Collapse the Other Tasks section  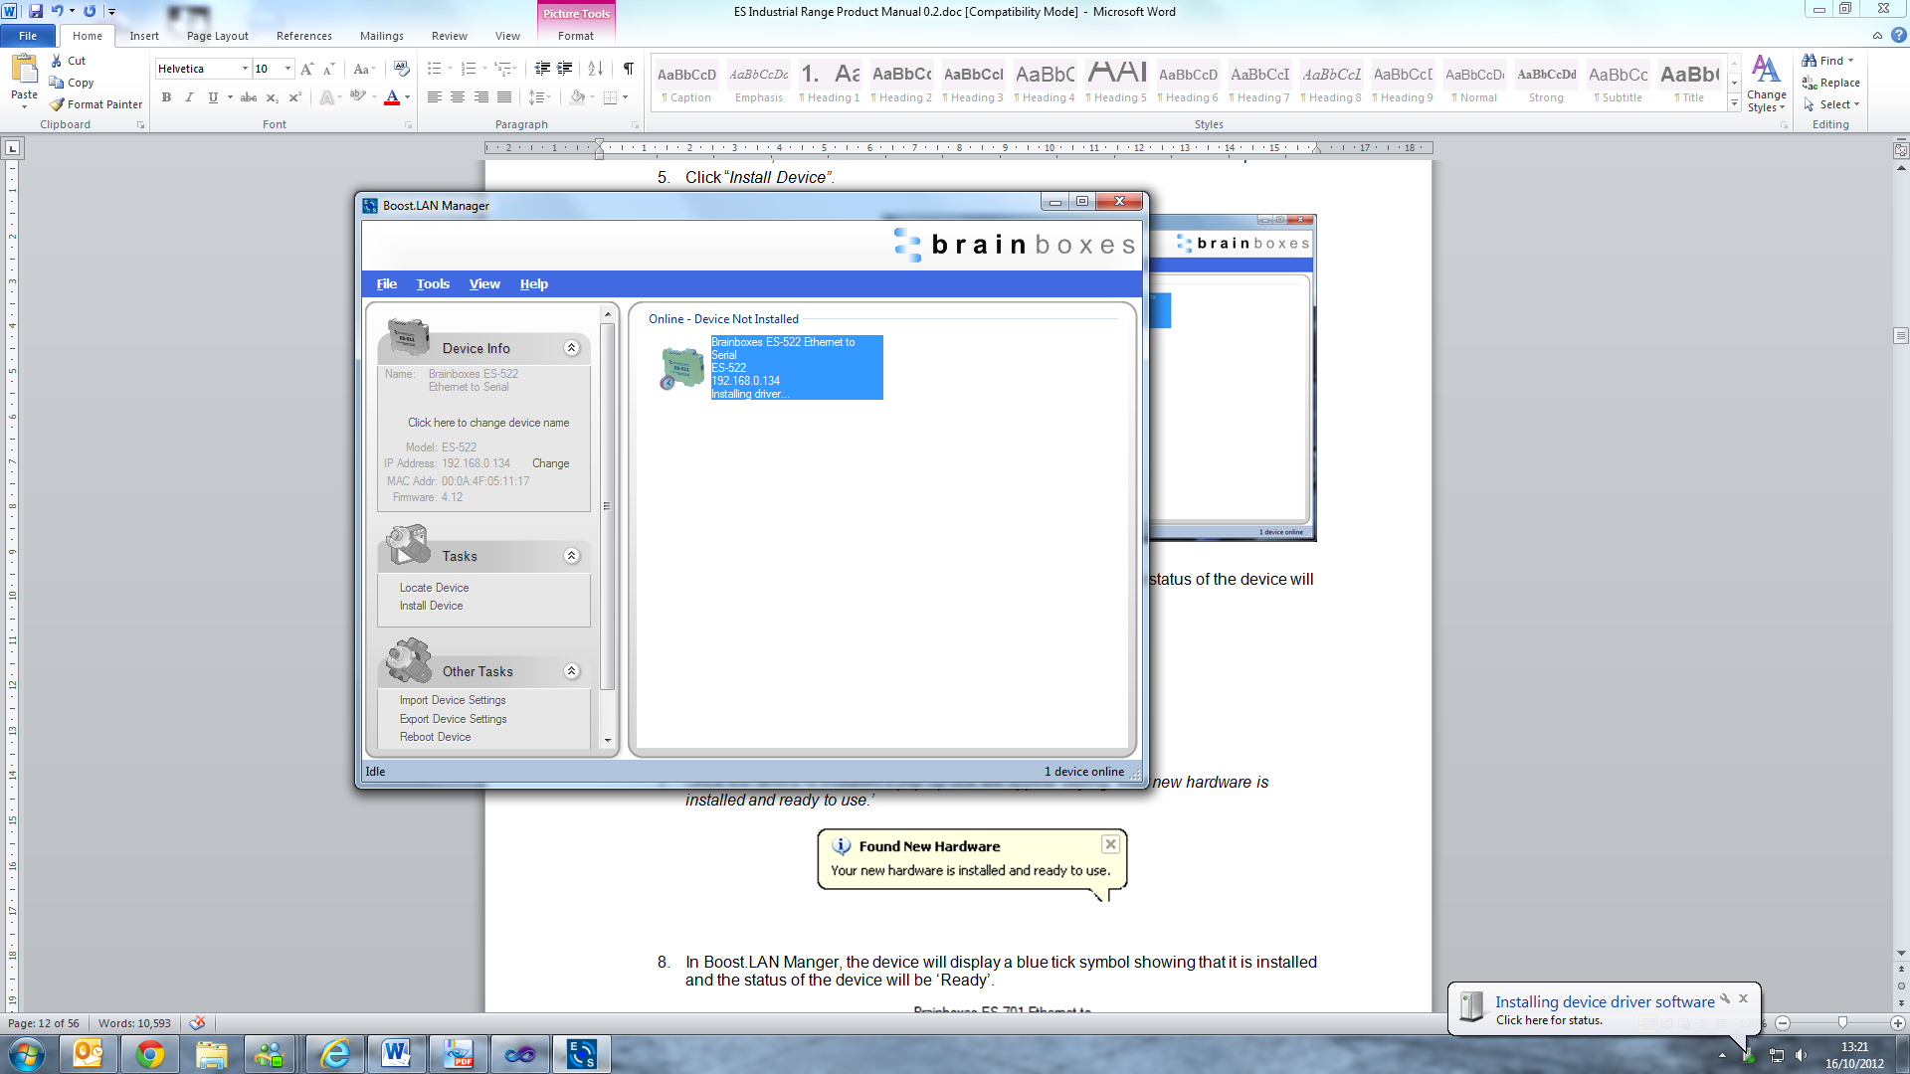(x=571, y=671)
